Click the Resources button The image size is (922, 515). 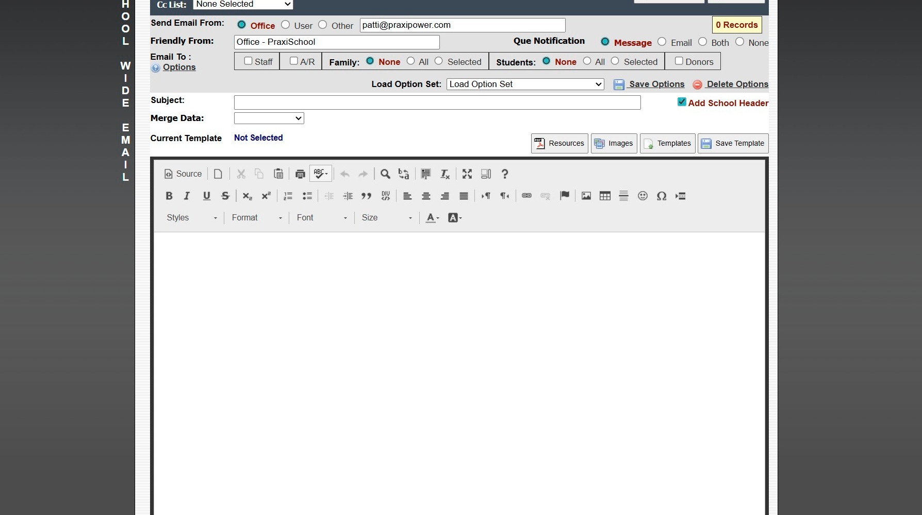pos(559,144)
